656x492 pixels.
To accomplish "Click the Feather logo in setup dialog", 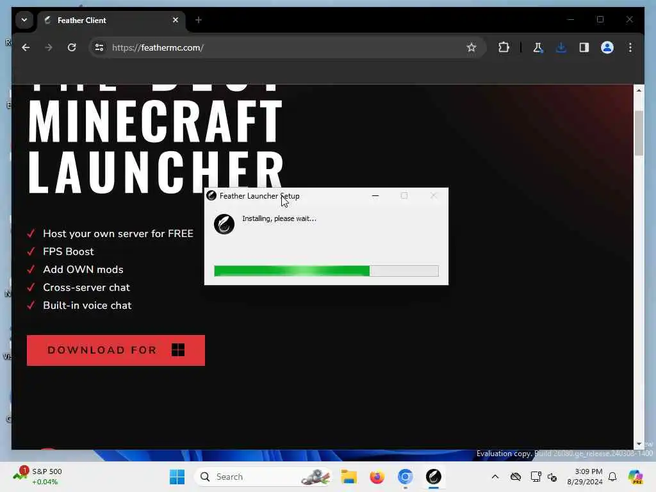I will click(224, 224).
